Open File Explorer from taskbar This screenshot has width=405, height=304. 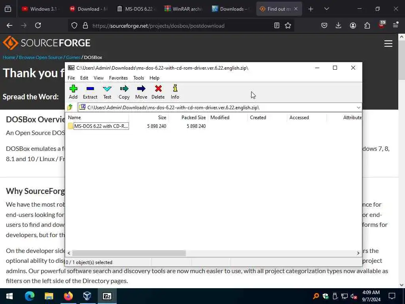(49, 296)
